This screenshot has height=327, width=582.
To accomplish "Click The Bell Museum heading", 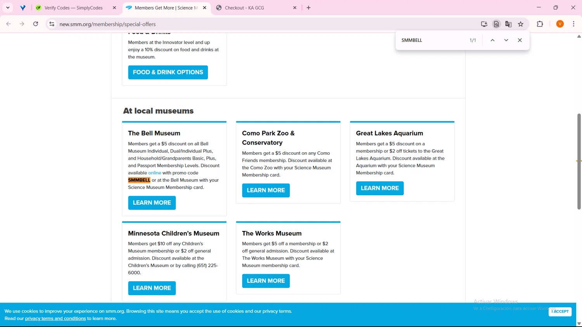I will pyautogui.click(x=154, y=133).
